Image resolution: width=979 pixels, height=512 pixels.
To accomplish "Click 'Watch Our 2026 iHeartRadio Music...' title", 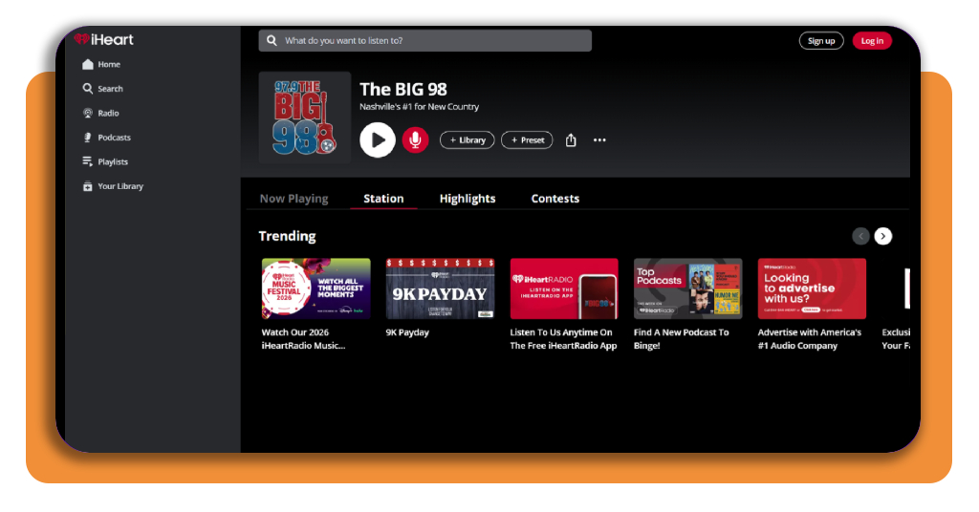I will click(x=303, y=339).
